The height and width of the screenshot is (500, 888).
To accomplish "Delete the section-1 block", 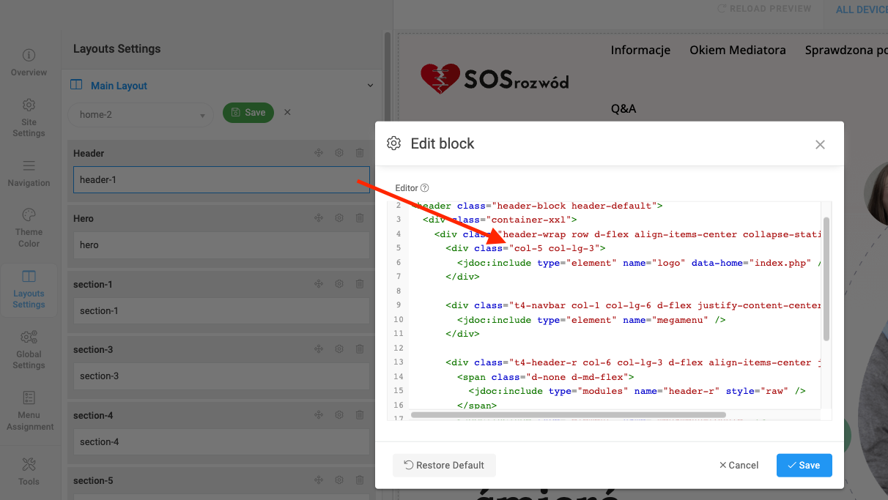I will tap(360, 284).
